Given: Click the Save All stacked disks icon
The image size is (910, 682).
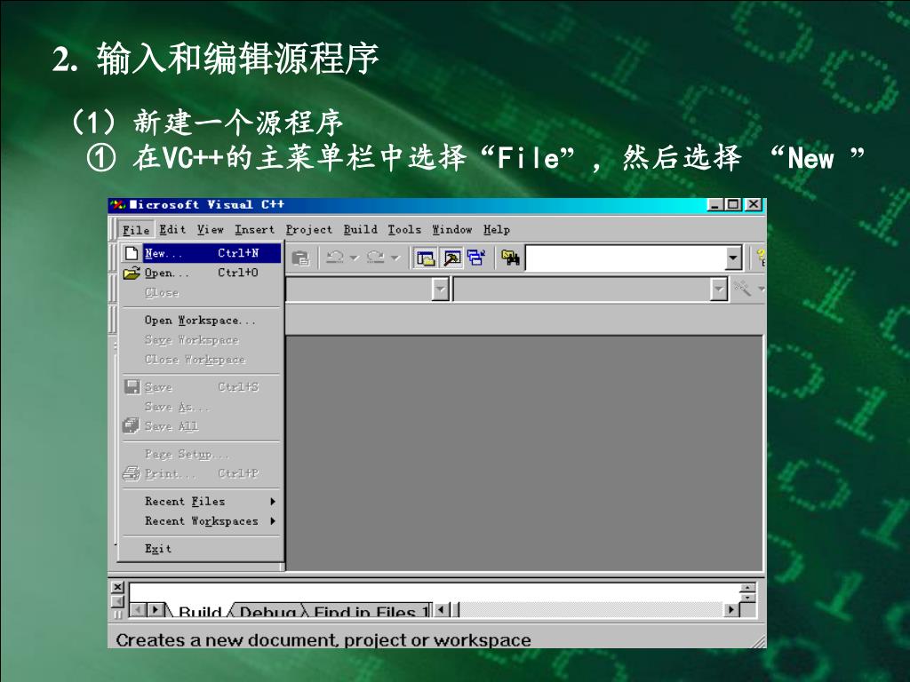Looking at the screenshot, I should (x=132, y=426).
